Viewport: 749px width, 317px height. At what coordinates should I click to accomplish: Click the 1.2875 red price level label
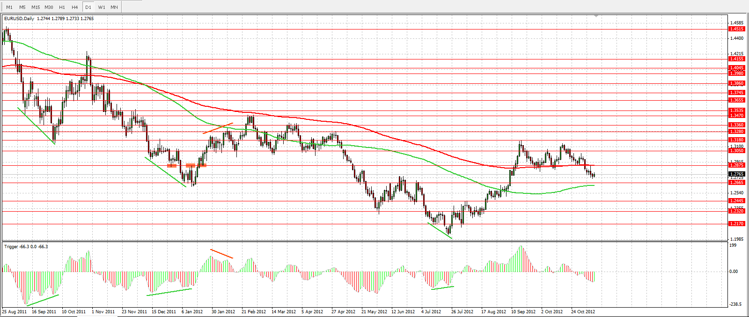[737, 165]
